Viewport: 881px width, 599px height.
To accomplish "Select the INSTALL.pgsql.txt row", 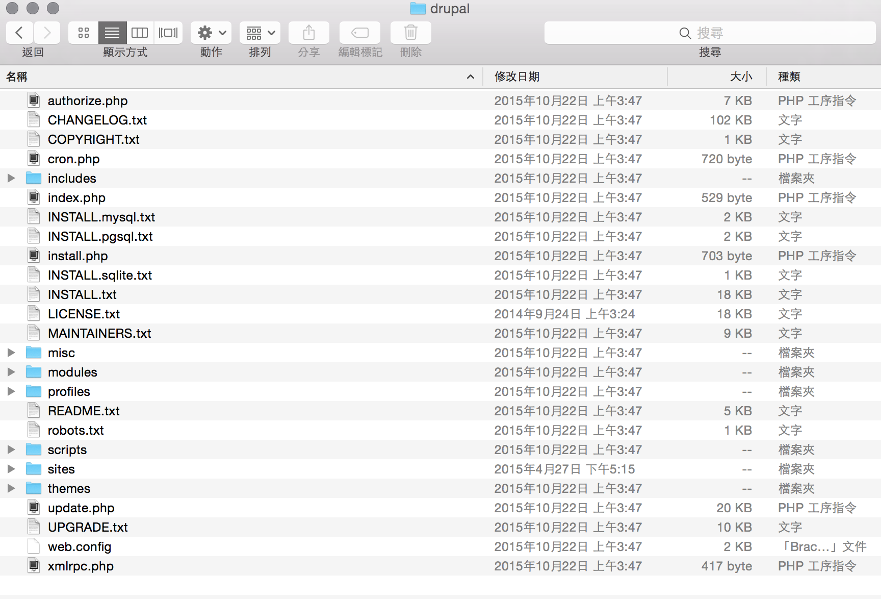I will click(440, 236).
